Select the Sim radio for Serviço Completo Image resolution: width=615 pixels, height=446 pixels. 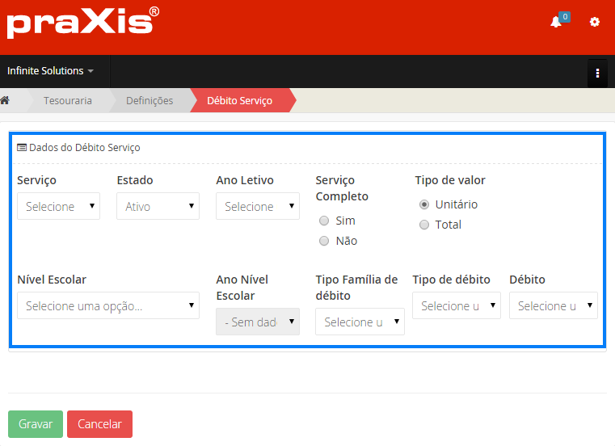(324, 221)
